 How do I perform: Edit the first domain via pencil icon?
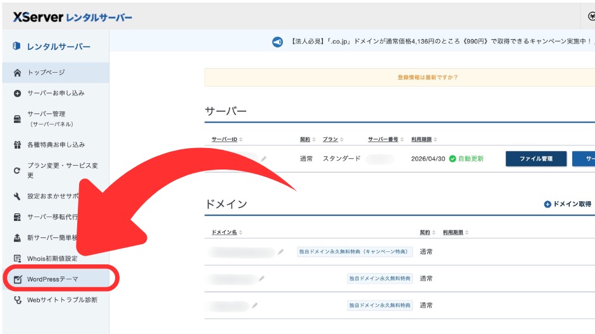pyautogui.click(x=281, y=252)
